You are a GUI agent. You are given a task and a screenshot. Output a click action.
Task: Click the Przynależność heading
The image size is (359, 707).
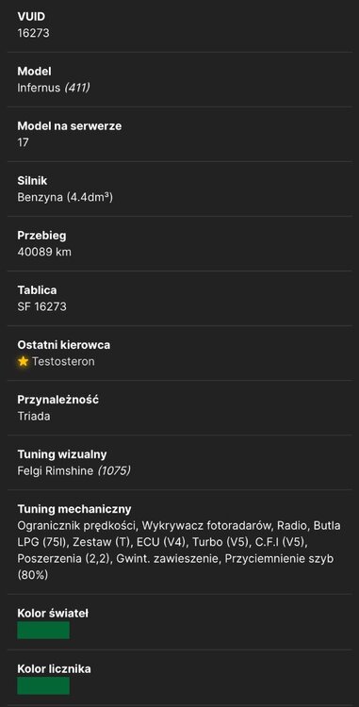[x=58, y=400]
